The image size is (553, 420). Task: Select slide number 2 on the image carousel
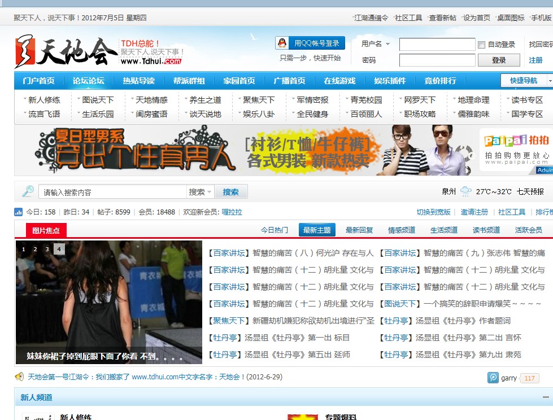click(35, 249)
